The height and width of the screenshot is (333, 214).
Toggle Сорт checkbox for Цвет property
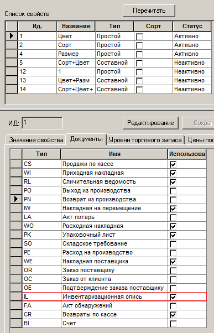click(x=139, y=37)
